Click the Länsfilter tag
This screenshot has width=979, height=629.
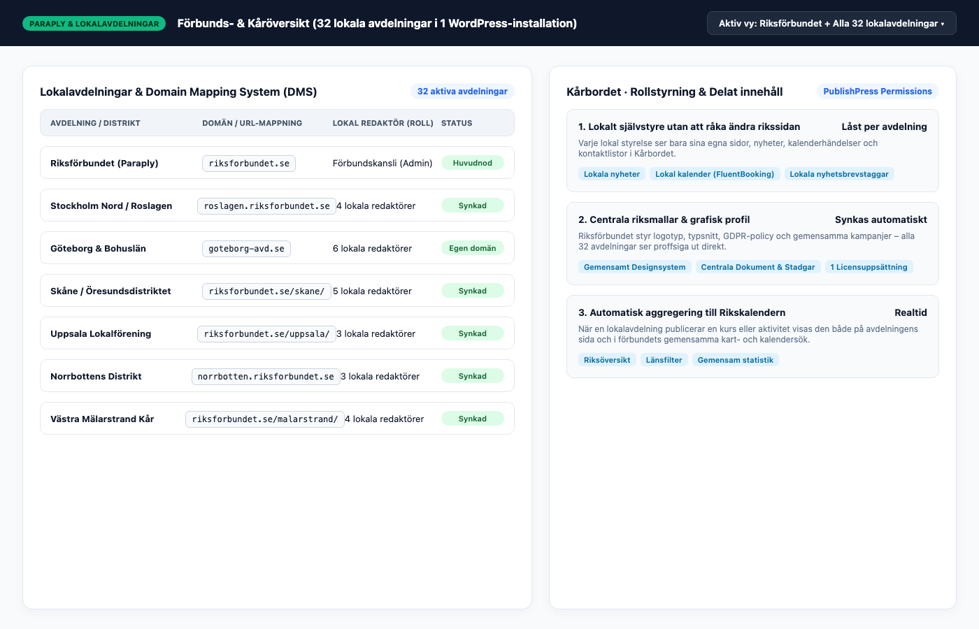664,360
